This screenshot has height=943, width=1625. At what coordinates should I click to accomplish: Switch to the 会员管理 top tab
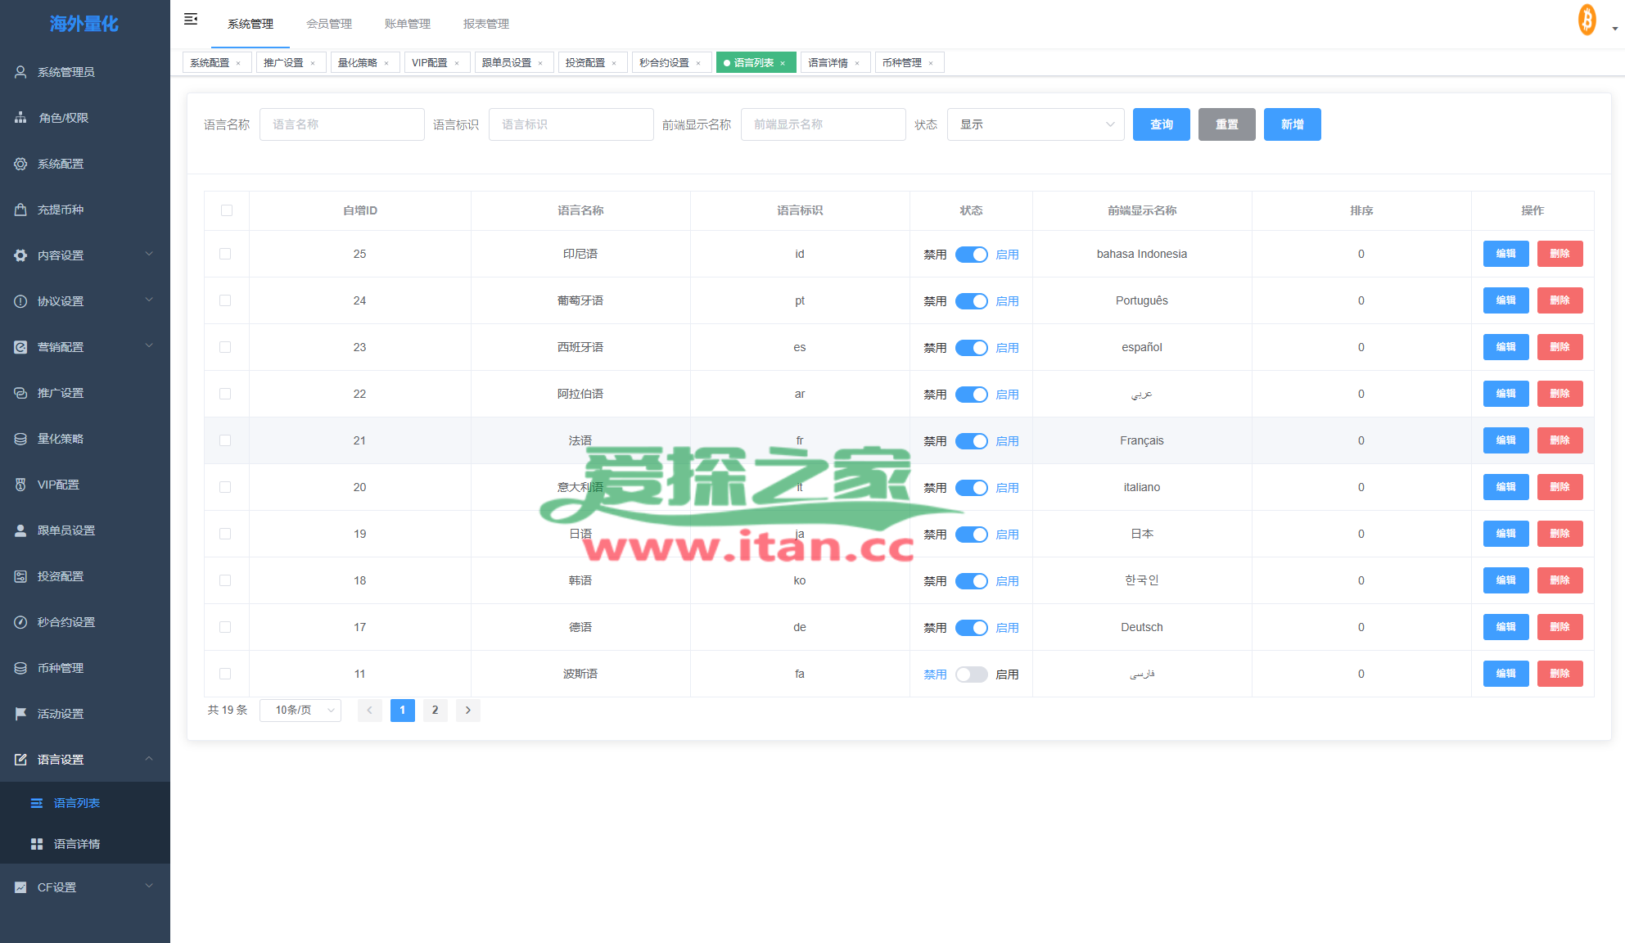[329, 24]
